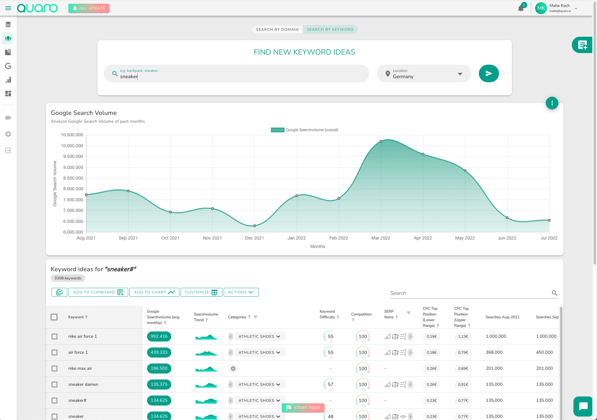597x420 pixels.
Task: Click the notification bell icon
Action: [x=521, y=8]
